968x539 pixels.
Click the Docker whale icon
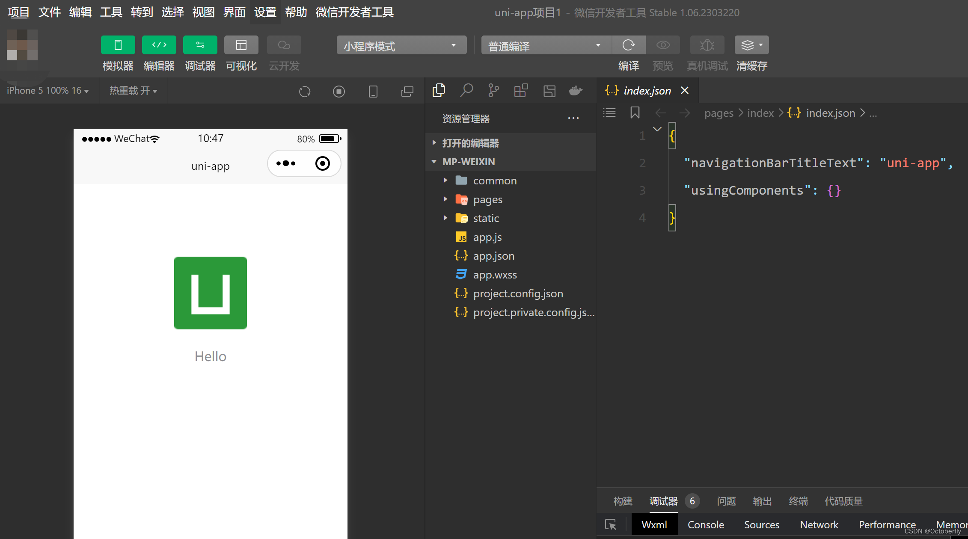(576, 91)
